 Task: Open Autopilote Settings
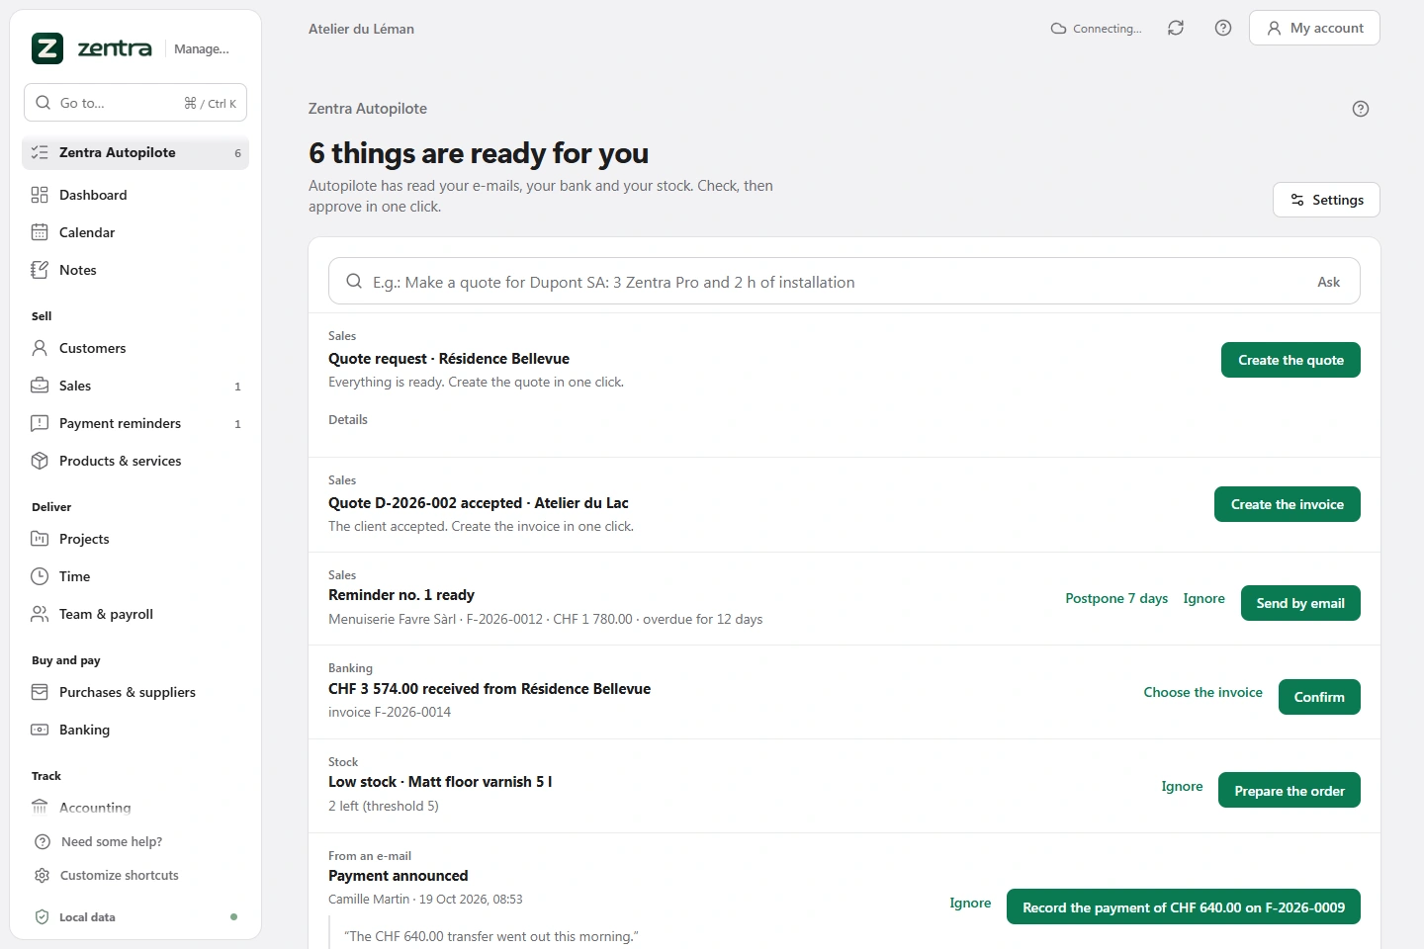tap(1326, 200)
